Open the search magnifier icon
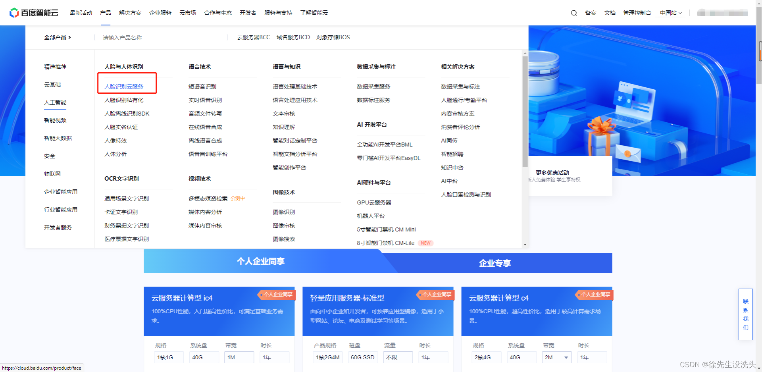The width and height of the screenshot is (762, 372). [574, 13]
